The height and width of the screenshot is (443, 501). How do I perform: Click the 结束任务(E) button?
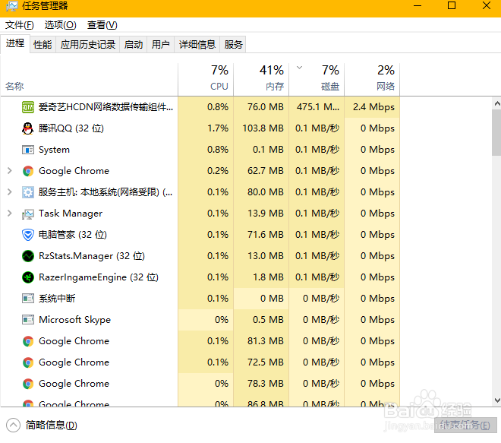click(x=465, y=425)
